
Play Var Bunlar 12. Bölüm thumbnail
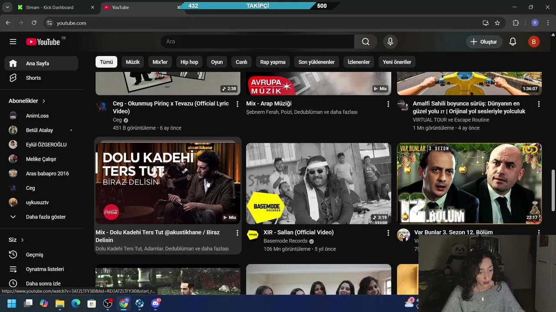(469, 184)
